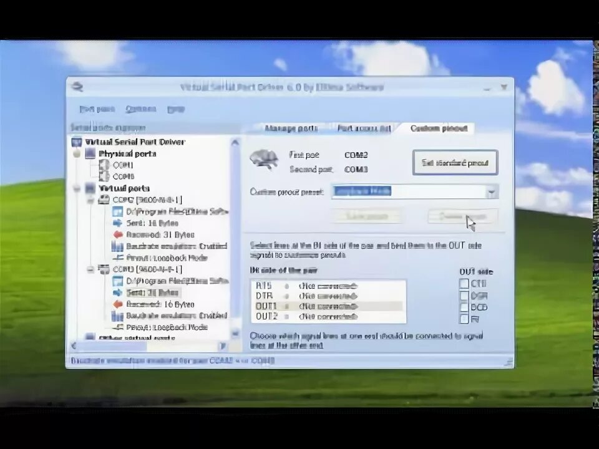
Task: Select the RTS row in IN side list
Action: (329, 286)
